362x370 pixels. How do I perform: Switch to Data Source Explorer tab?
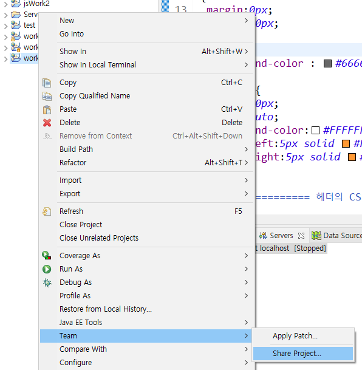[336, 236]
